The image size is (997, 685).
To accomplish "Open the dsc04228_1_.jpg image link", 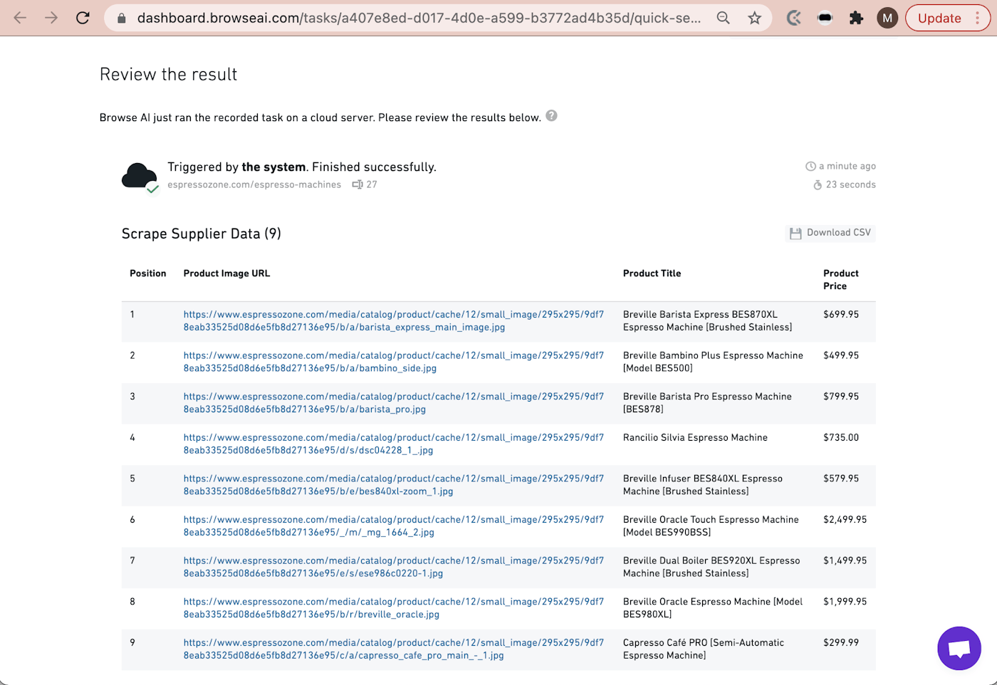I will 394,444.
